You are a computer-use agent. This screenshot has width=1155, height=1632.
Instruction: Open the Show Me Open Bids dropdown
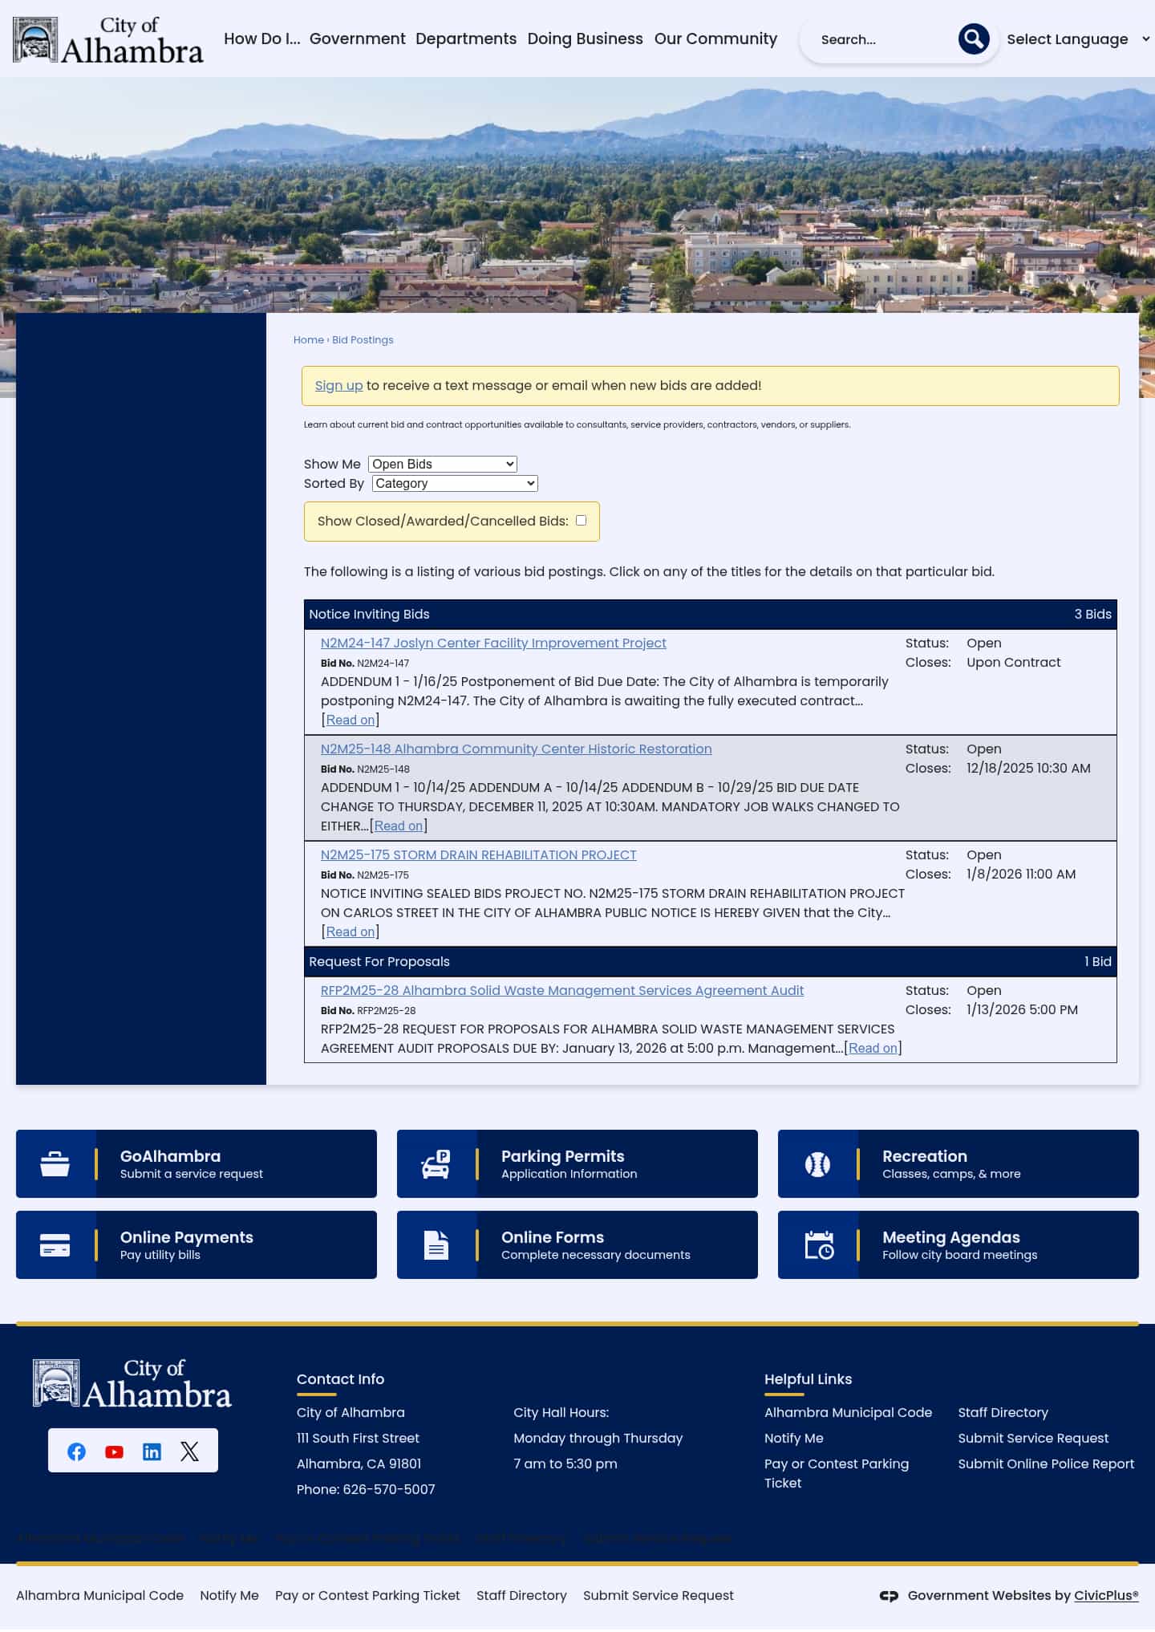coord(443,464)
